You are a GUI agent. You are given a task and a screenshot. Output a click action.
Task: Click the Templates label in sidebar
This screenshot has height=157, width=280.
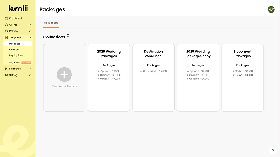click(15, 38)
